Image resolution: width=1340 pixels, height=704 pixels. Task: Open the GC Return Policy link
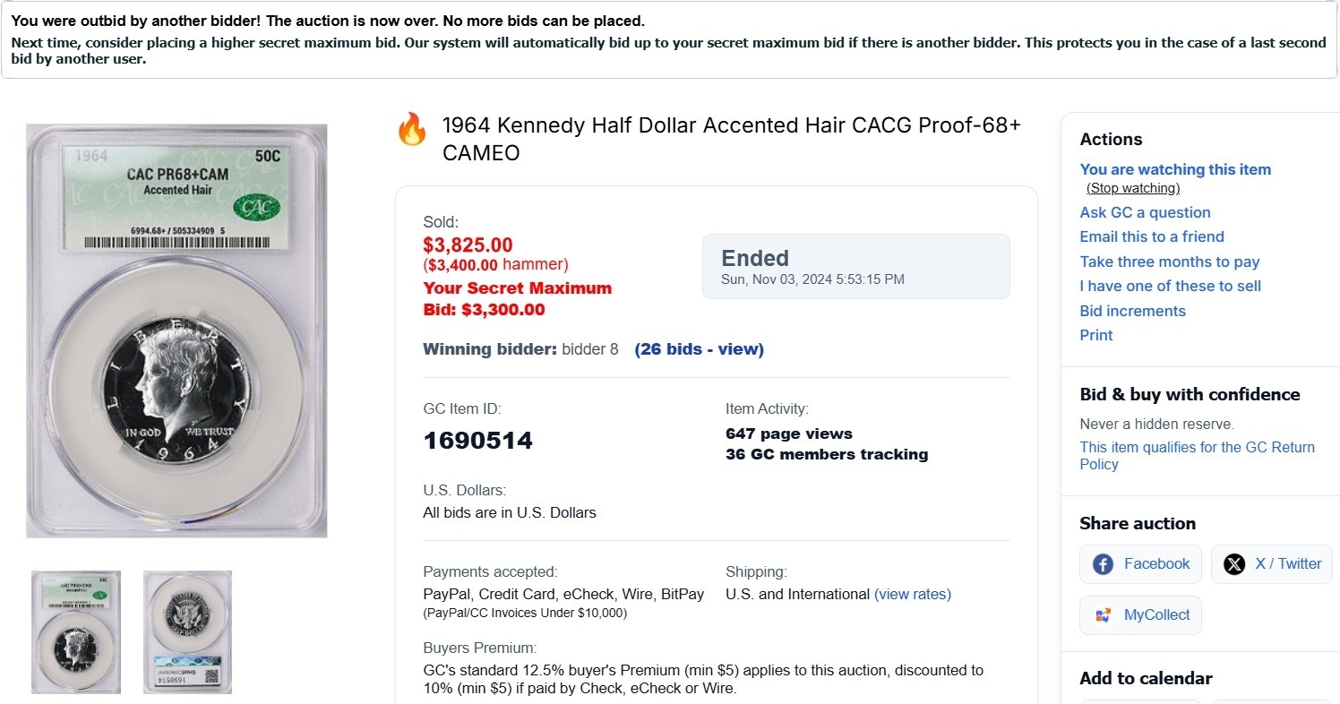pyautogui.click(x=1197, y=455)
